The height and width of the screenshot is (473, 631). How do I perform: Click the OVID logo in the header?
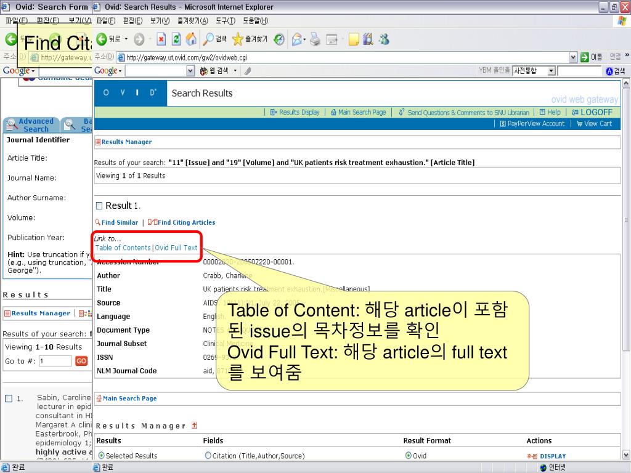(131, 93)
